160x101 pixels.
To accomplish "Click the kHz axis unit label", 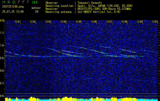I will pyautogui.click(x=2, y=20).
